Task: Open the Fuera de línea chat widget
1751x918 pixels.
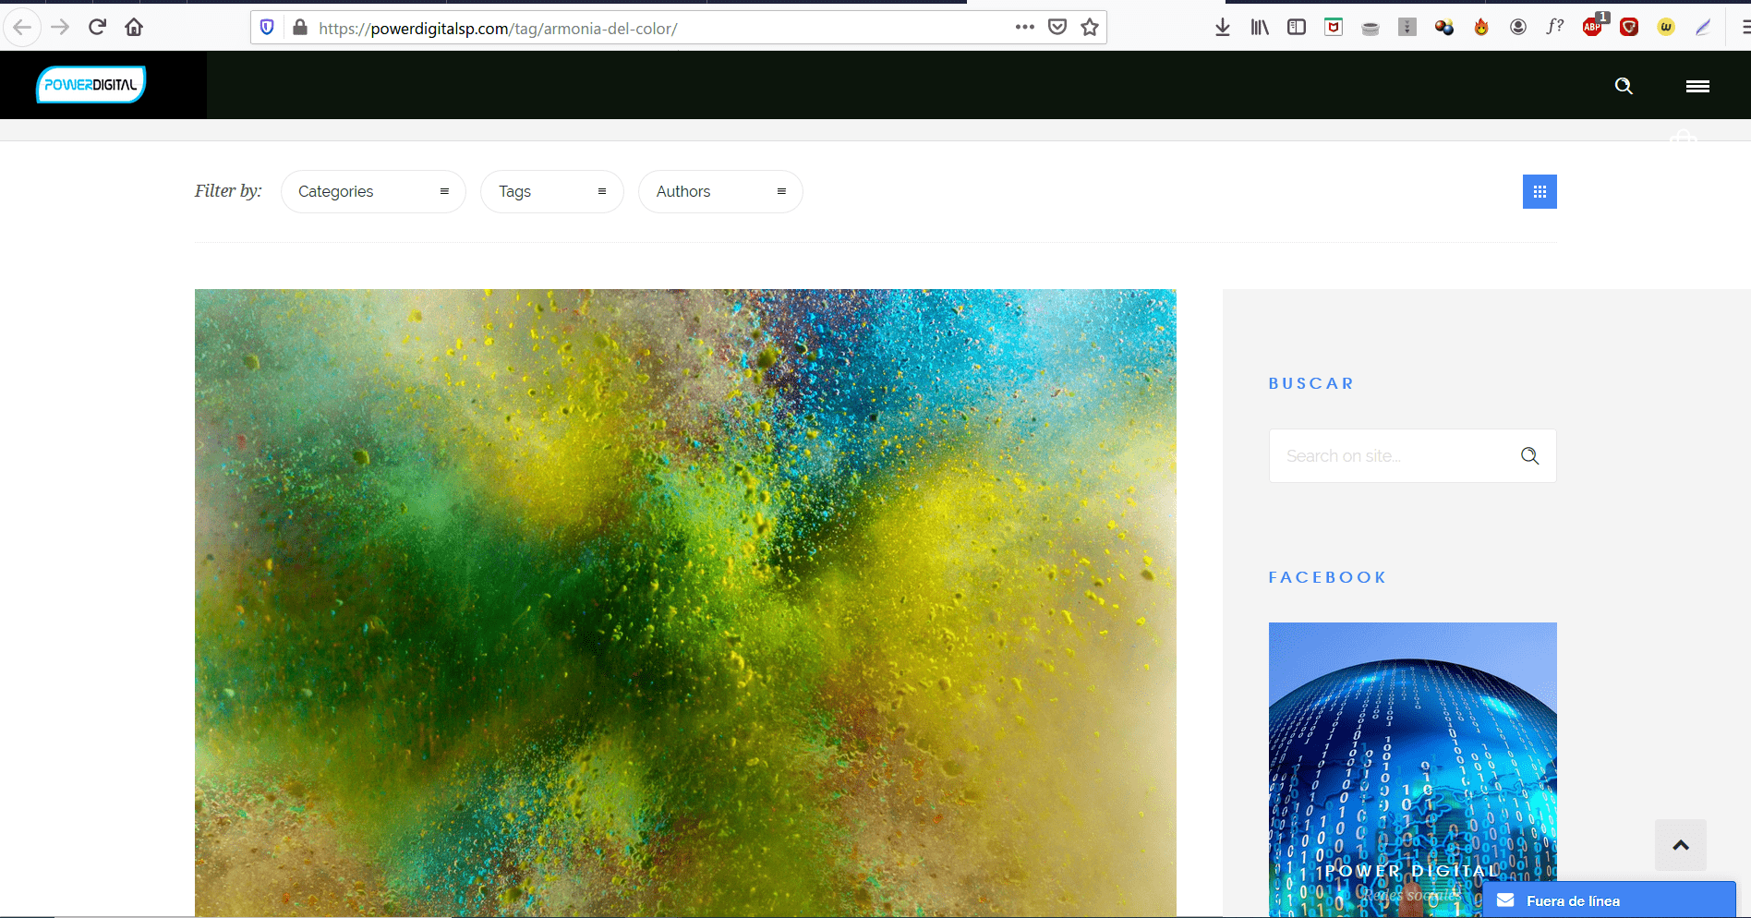Action: [1609, 900]
